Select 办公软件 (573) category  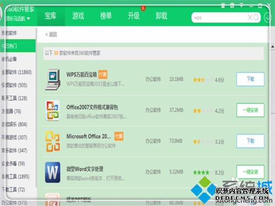tap(18, 203)
